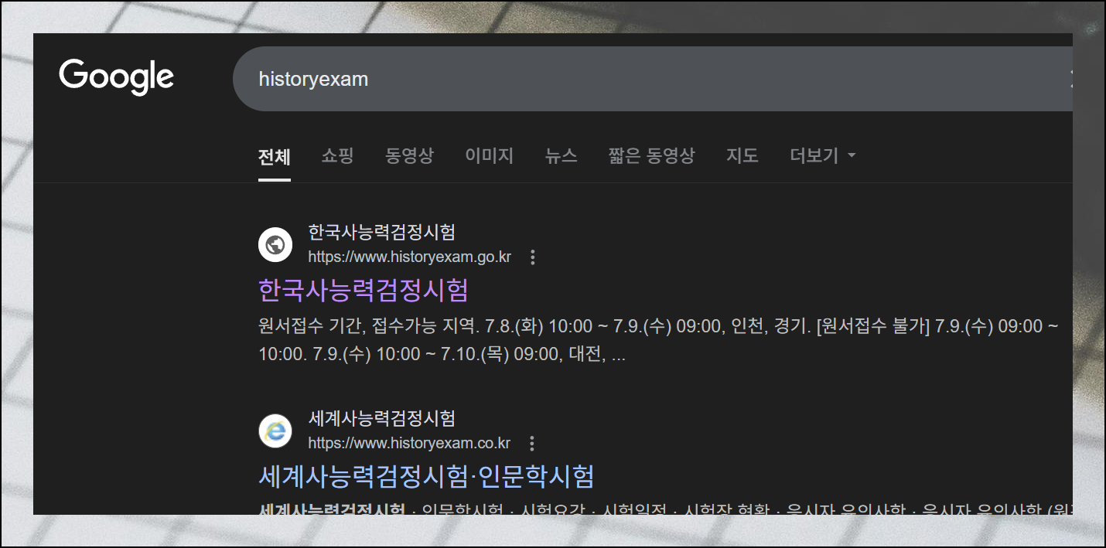Click the URL https://www.historyexam.co.kr
The width and height of the screenshot is (1106, 548).
pyautogui.click(x=409, y=444)
